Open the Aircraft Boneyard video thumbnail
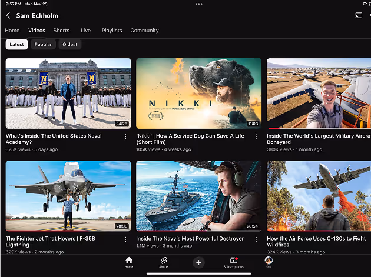The width and height of the screenshot is (371, 277). 319,93
